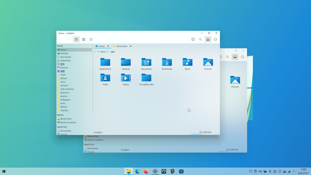Switch to Icons view mode

coord(76,40)
